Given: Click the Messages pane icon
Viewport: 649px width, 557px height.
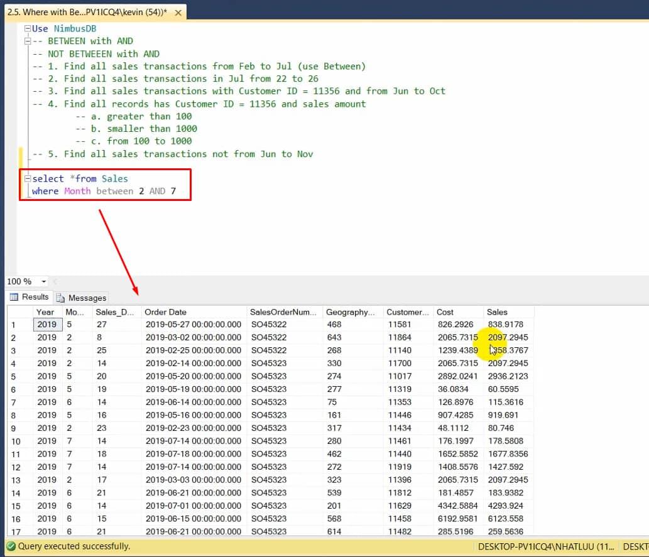Looking at the screenshot, I should [x=62, y=297].
